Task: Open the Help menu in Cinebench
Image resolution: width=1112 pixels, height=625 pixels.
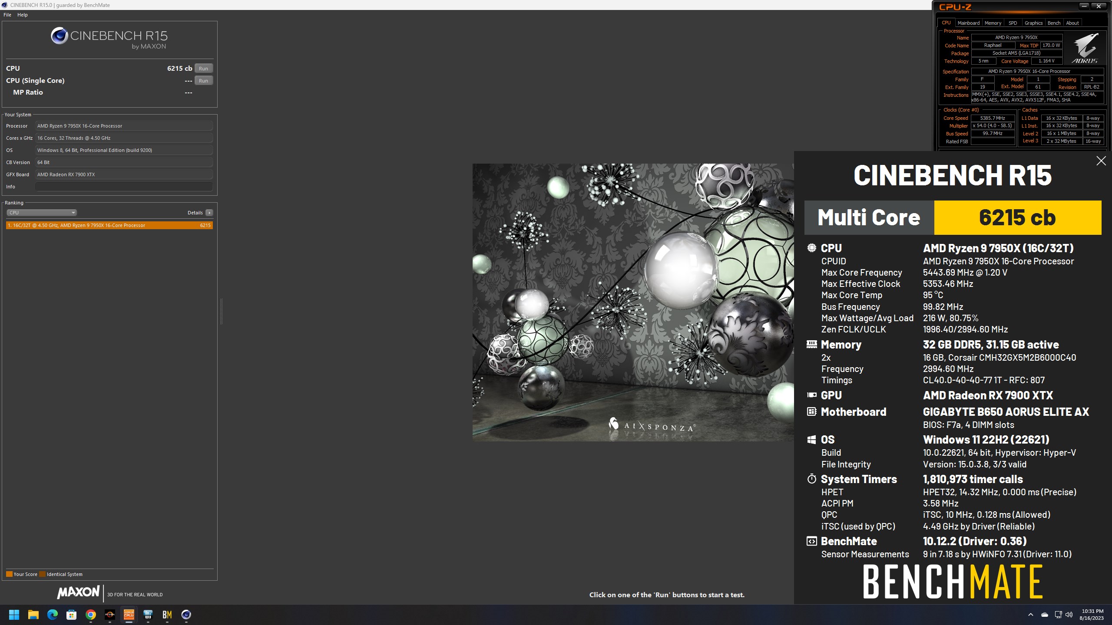Action: 23,15
